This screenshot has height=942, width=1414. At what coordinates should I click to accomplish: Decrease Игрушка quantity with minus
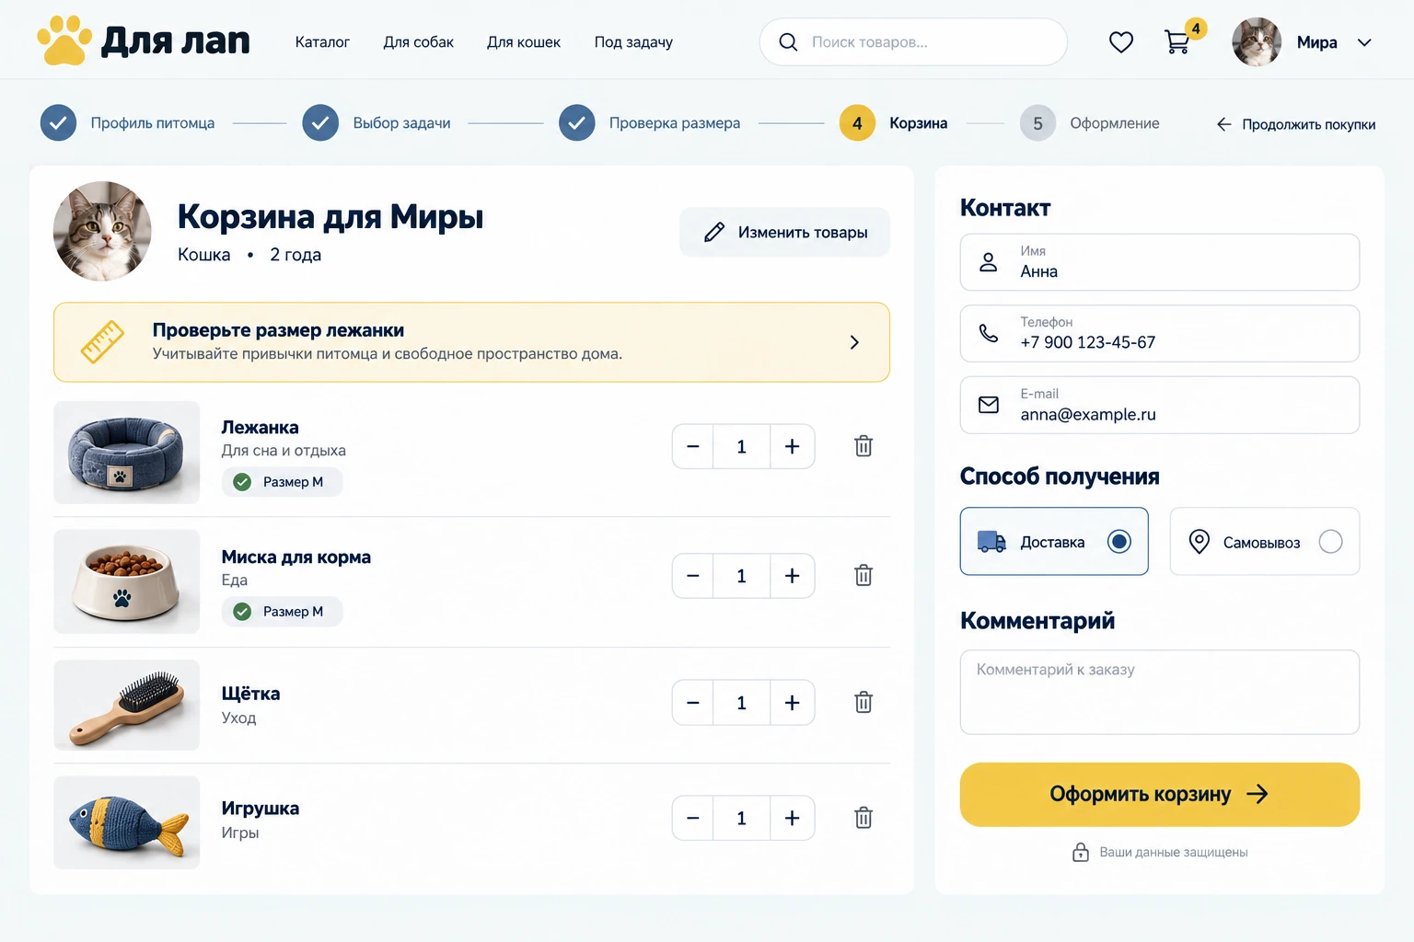(693, 818)
